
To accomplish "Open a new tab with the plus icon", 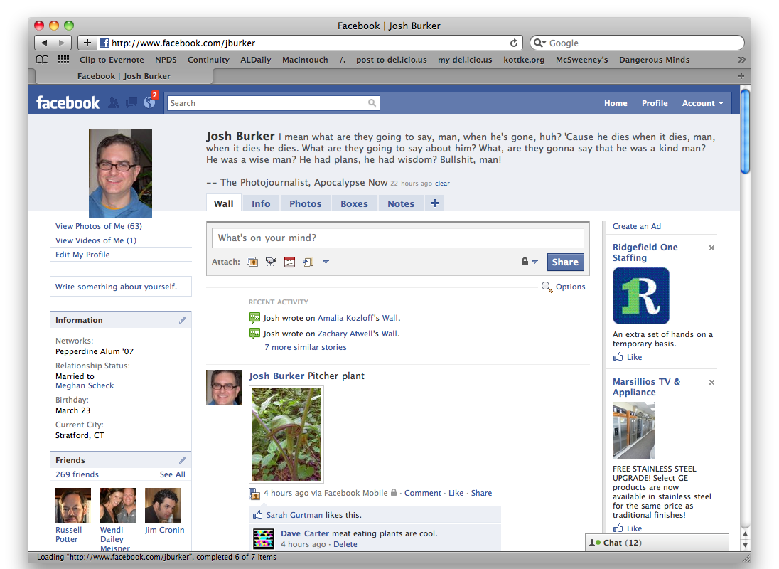I will tap(741, 76).
